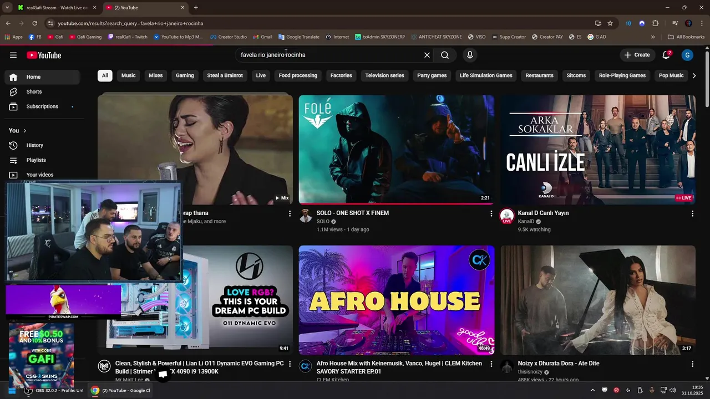
Task: Clear the search box with the X icon
Action: click(x=427, y=55)
